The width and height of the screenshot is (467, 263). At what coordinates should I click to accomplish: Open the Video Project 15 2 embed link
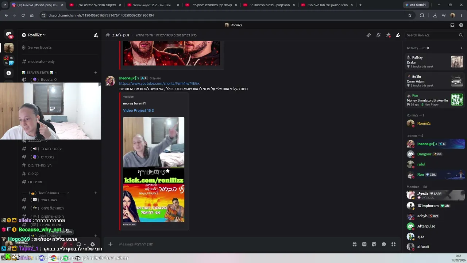(138, 111)
